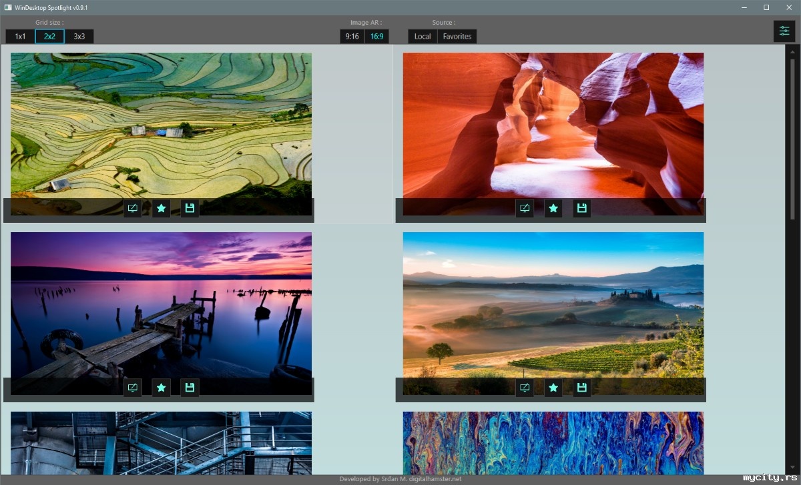
Task: Set Tuscany vineyard image as wallpaper
Action: [525, 388]
